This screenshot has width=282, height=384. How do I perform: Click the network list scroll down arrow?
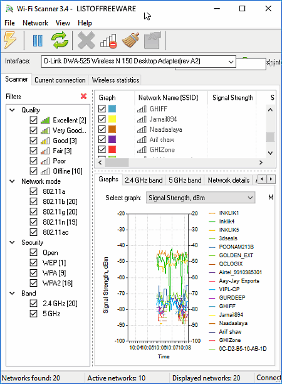270,153
